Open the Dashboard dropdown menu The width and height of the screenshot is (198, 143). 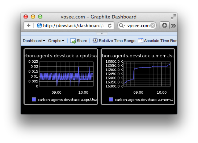(x=34, y=41)
